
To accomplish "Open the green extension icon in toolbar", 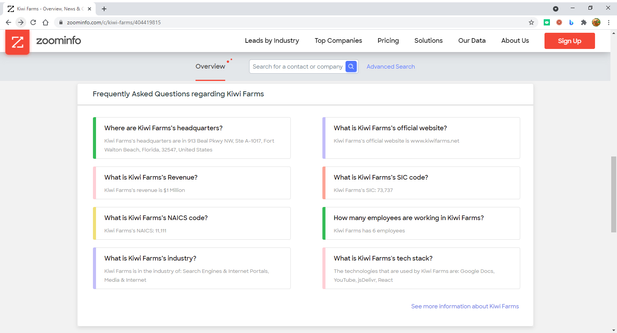I will pyautogui.click(x=547, y=22).
